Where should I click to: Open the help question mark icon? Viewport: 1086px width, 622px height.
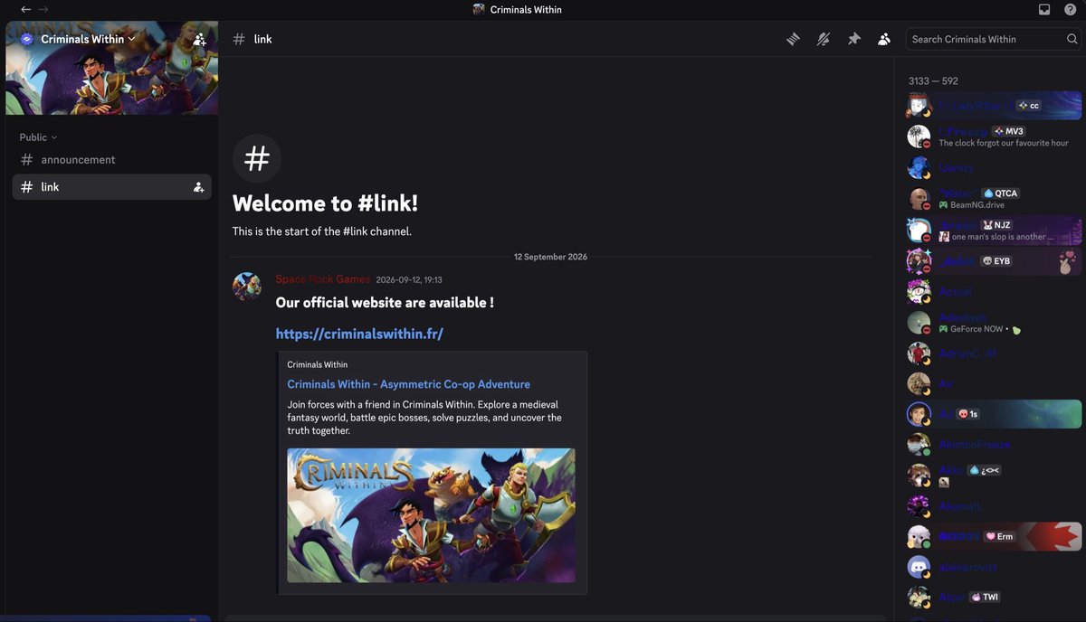tap(1070, 9)
